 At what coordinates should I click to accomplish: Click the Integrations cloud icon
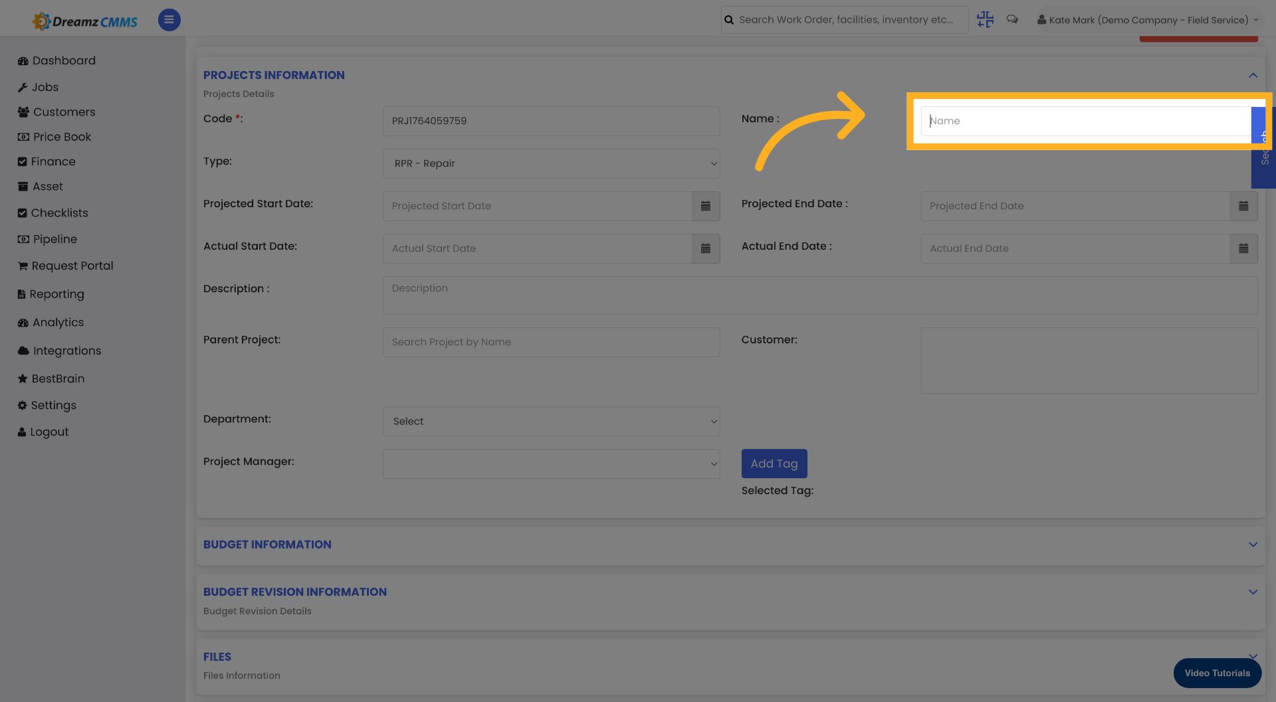coord(23,351)
